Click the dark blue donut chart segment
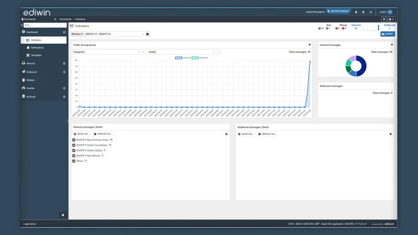The width and height of the screenshot is (418, 235). [363, 66]
